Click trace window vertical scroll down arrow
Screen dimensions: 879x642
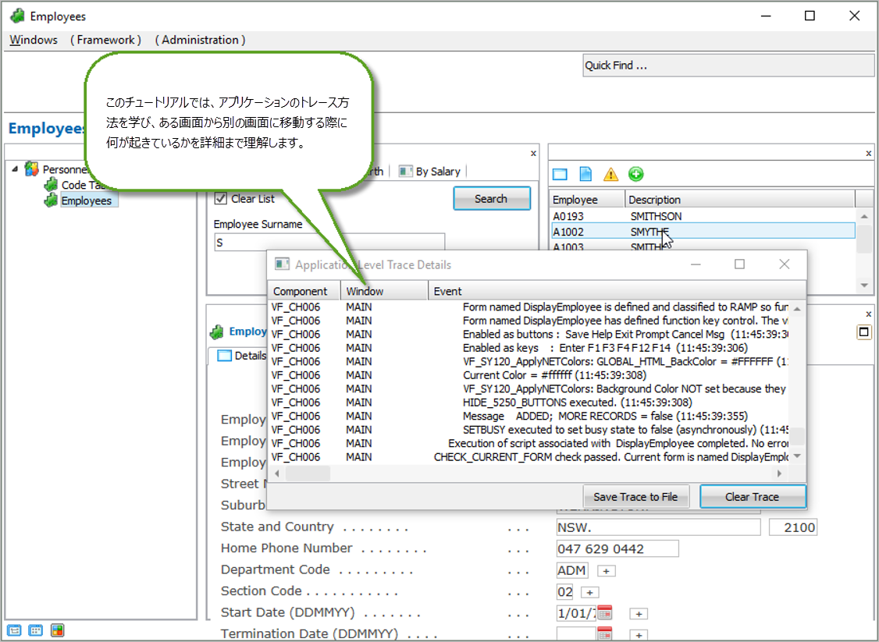(797, 456)
